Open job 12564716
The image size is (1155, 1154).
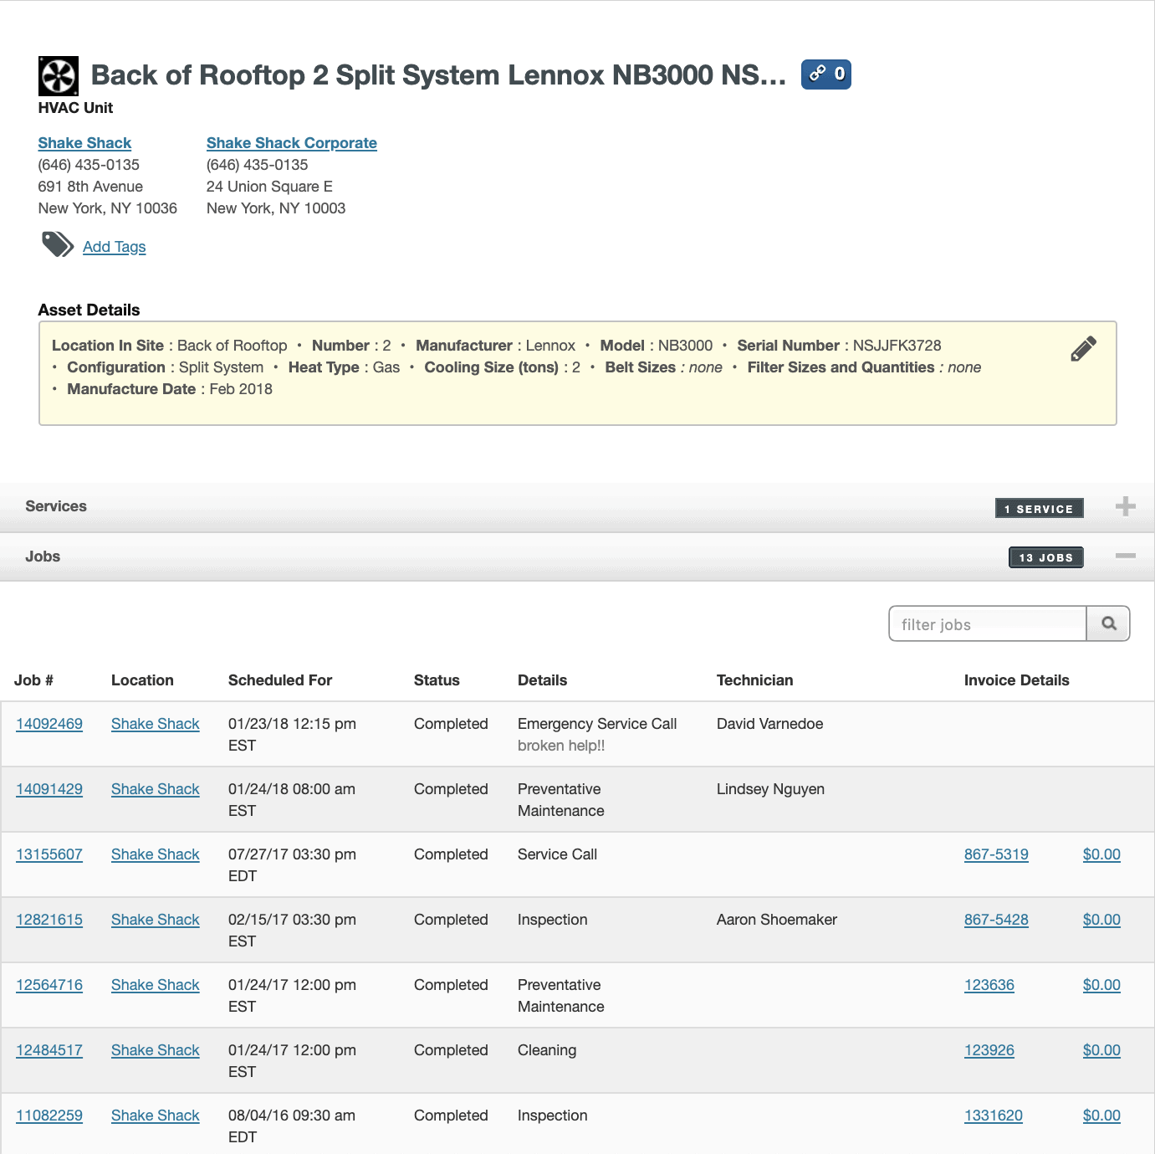click(x=49, y=985)
